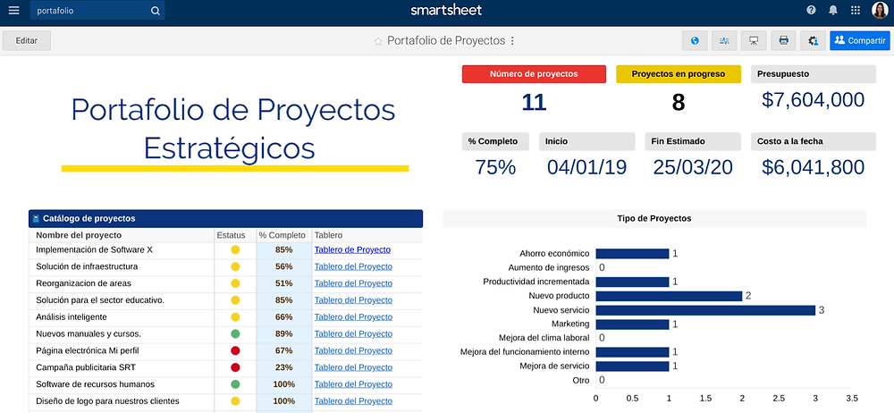Click the Inicio date 04/01/19

(x=586, y=168)
